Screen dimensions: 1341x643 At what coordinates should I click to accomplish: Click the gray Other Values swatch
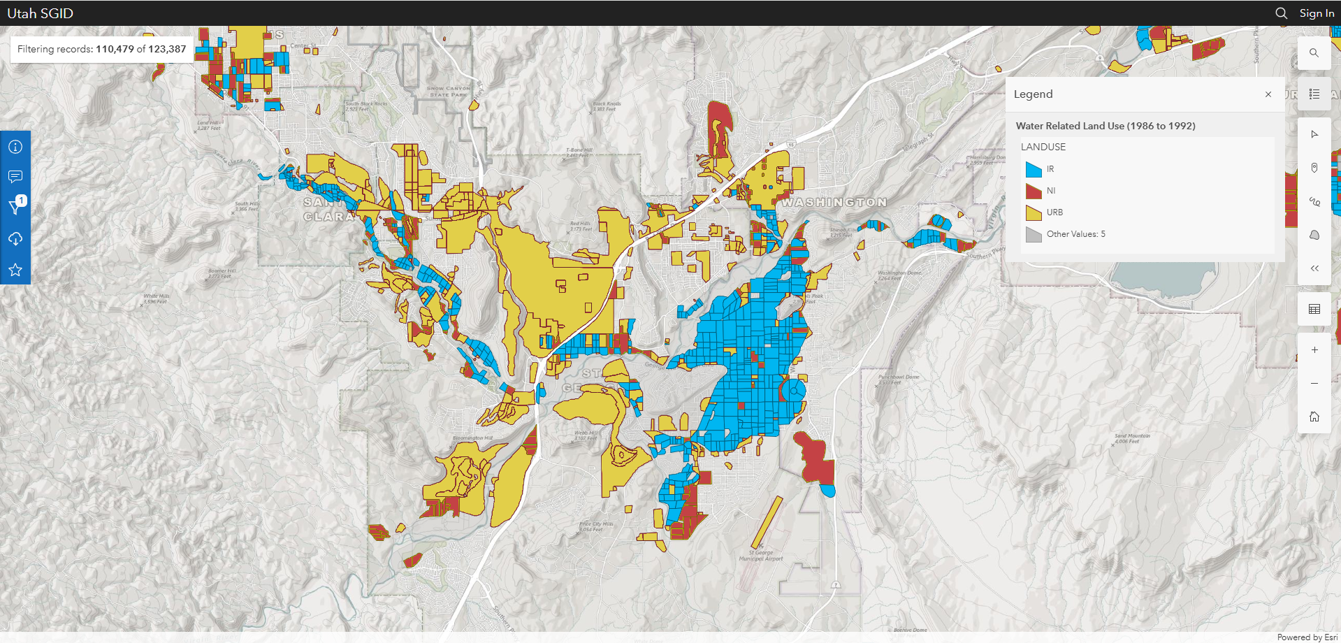(1034, 234)
